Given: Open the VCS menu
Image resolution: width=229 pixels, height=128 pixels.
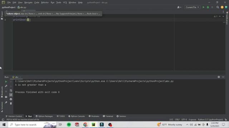Looking at the screenshot, I should 65,2.
